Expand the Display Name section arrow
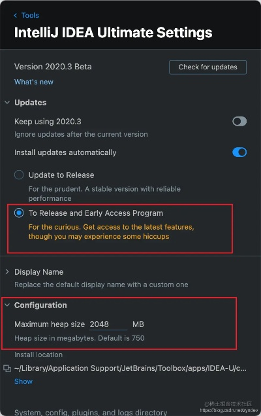Image resolution: width=261 pixels, height=416 pixels. [7, 271]
